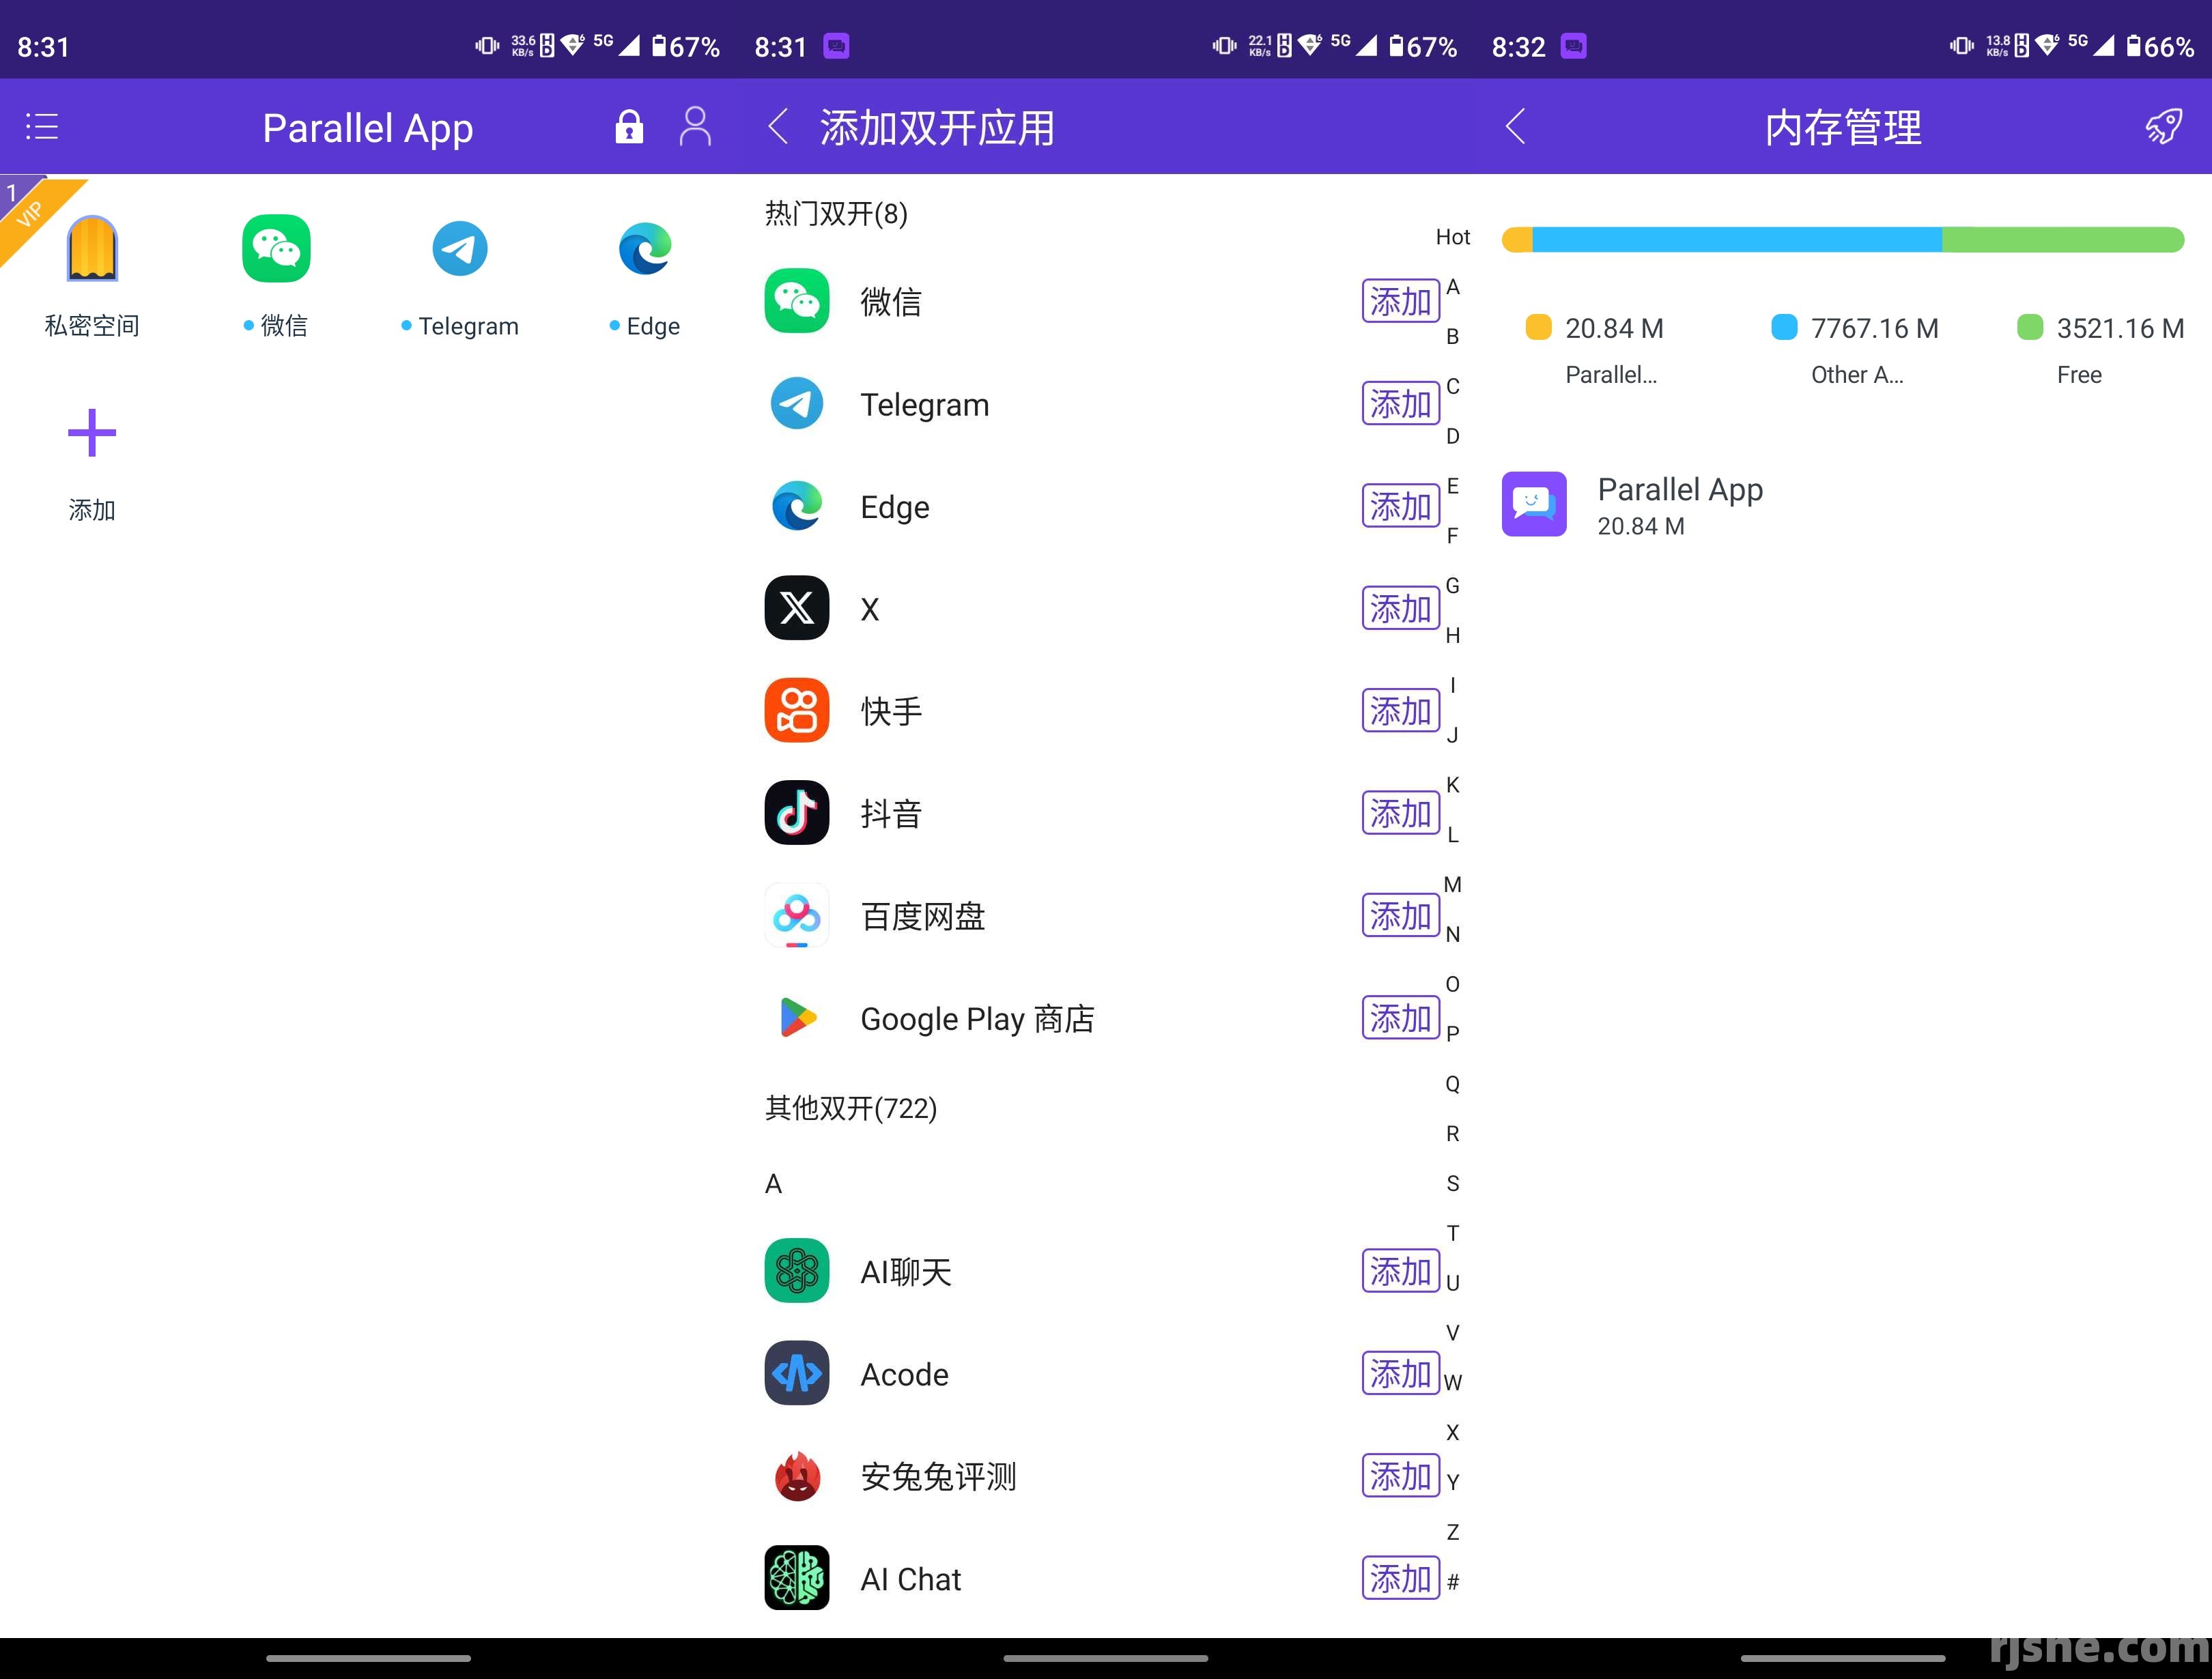
Task: Jump to letter G in index sidebar
Action: pyautogui.click(x=1453, y=586)
